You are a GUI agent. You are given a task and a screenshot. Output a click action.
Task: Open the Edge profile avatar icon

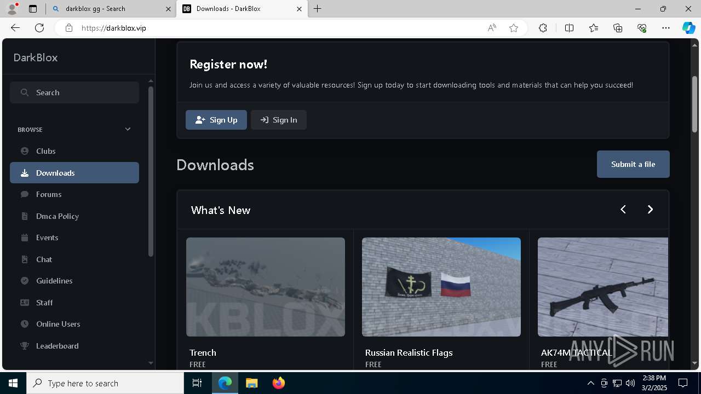(12, 9)
